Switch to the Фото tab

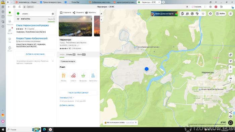click(81, 55)
